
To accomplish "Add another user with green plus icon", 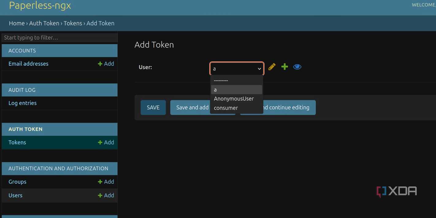I will (285, 67).
